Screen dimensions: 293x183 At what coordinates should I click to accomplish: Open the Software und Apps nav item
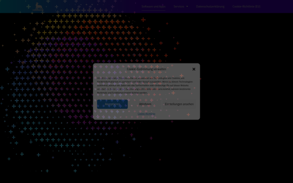coord(153,6)
